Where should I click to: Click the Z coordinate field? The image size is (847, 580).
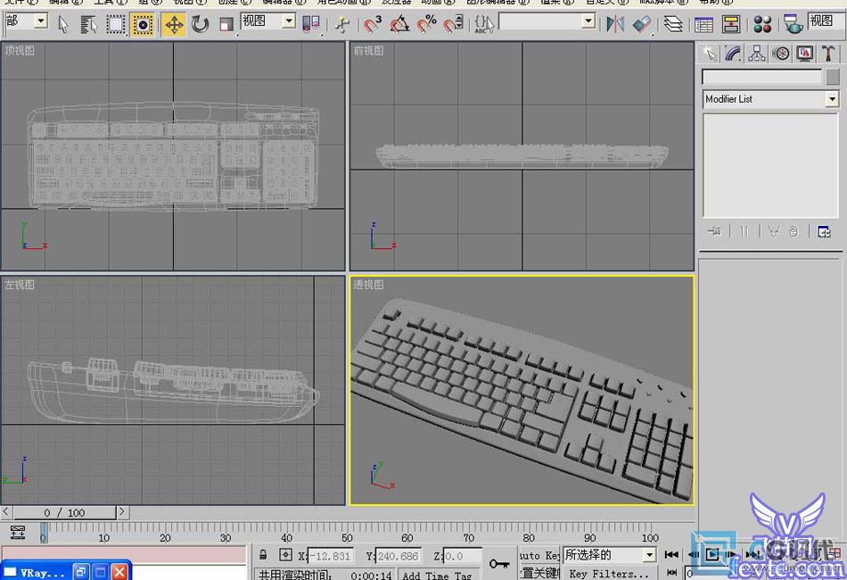click(461, 556)
